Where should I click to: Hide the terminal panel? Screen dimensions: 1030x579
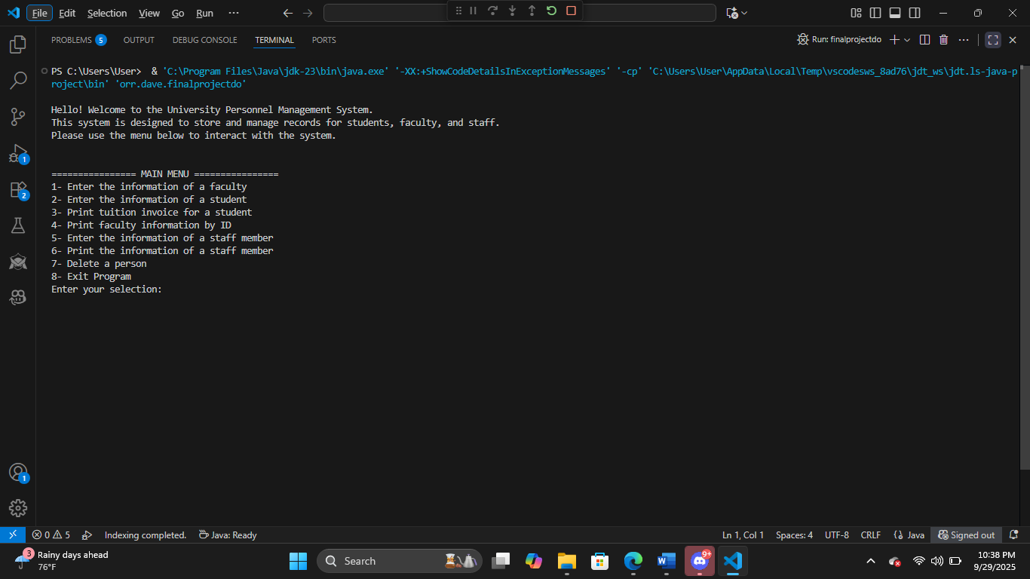[x=1013, y=40]
